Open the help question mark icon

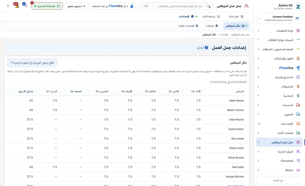pyautogui.click(x=8, y=6)
